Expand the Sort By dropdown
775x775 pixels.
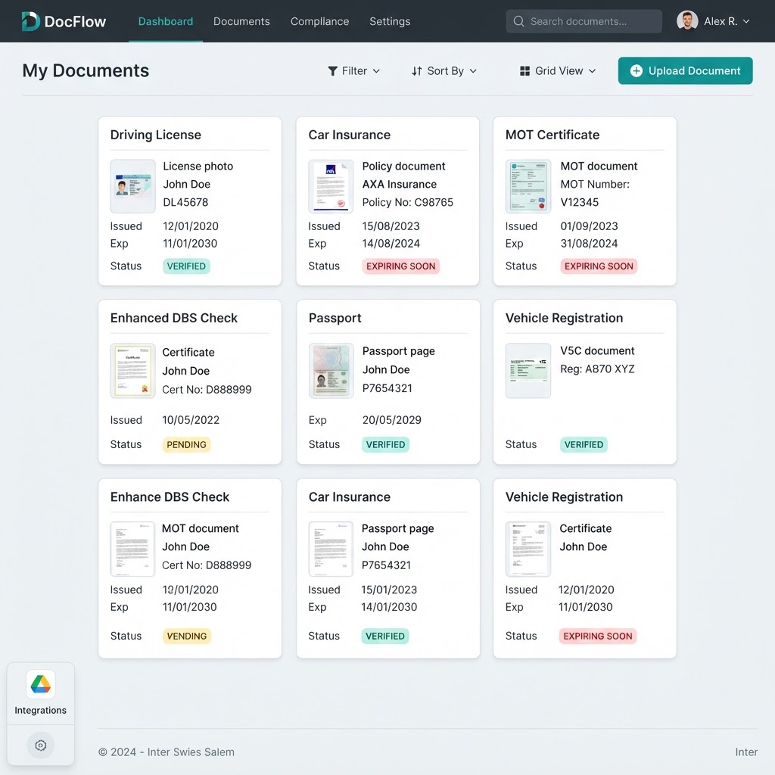(x=444, y=71)
